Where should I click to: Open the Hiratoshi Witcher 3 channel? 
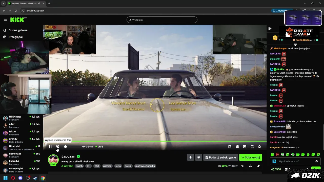22,148
